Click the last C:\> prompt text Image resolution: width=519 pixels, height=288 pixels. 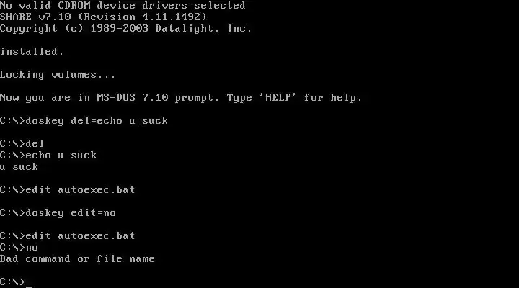point(12,282)
